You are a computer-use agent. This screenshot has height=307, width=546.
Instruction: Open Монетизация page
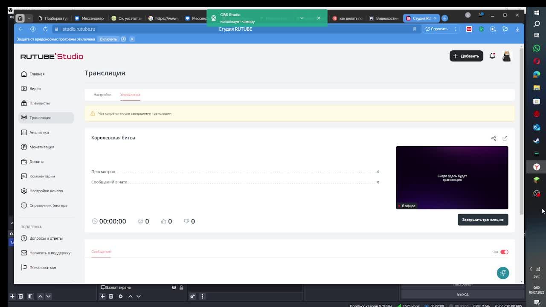click(46, 147)
